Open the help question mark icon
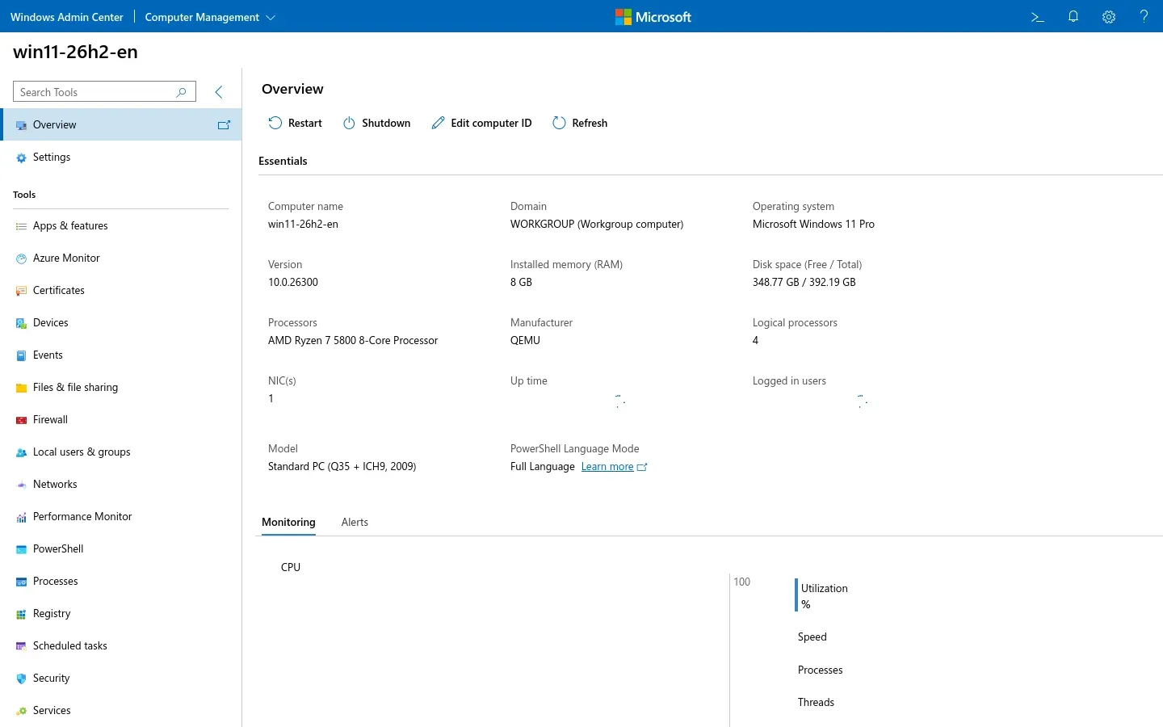Viewport: 1163px width, 727px height. pyautogui.click(x=1144, y=17)
